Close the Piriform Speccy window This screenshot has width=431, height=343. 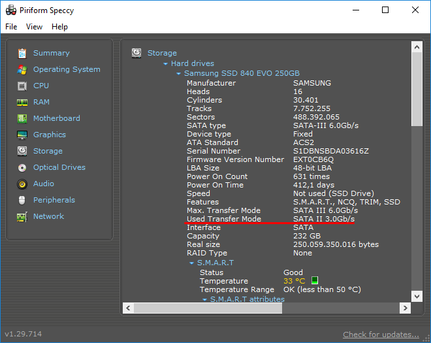415,10
